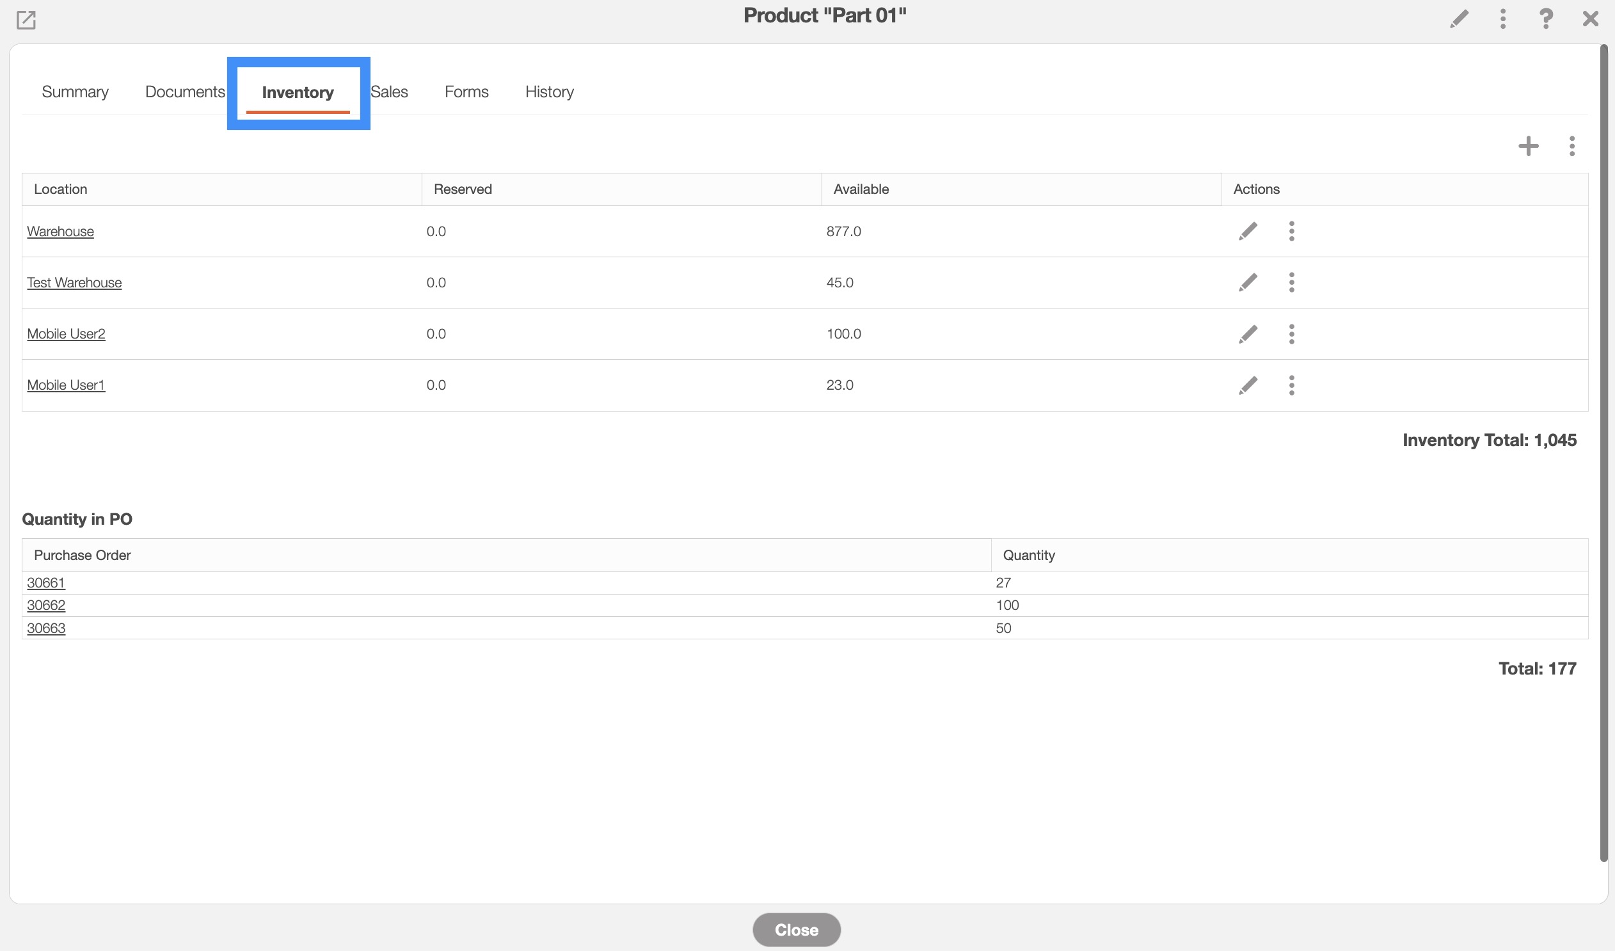Open the help question mark icon
The image size is (1615, 951).
coord(1546,19)
